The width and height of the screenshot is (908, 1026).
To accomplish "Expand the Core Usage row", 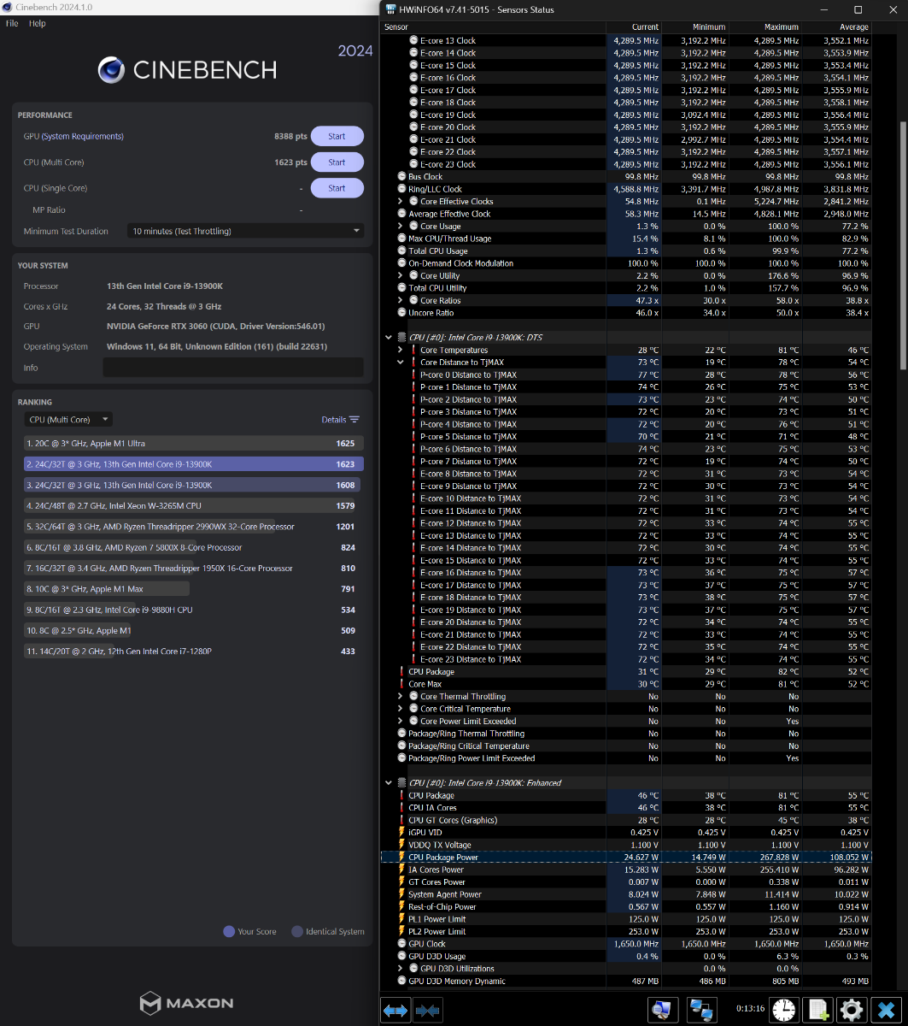I will (x=401, y=227).
